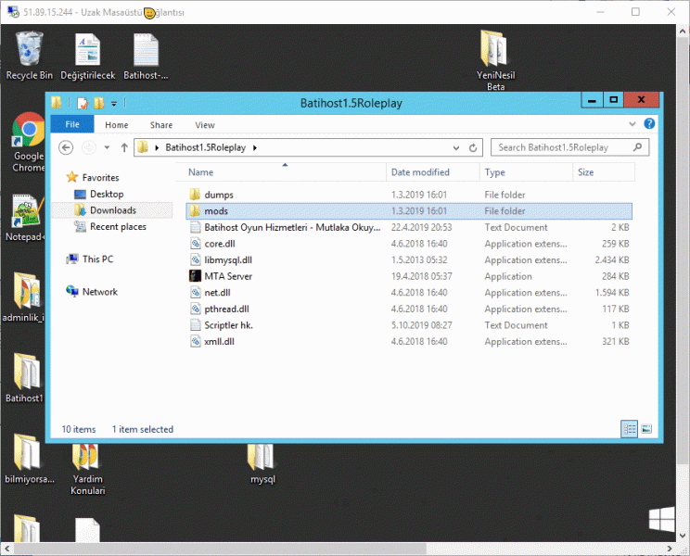Viewport: 690px width, 556px height.
Task: Sort by the Type column header
Action: point(526,172)
